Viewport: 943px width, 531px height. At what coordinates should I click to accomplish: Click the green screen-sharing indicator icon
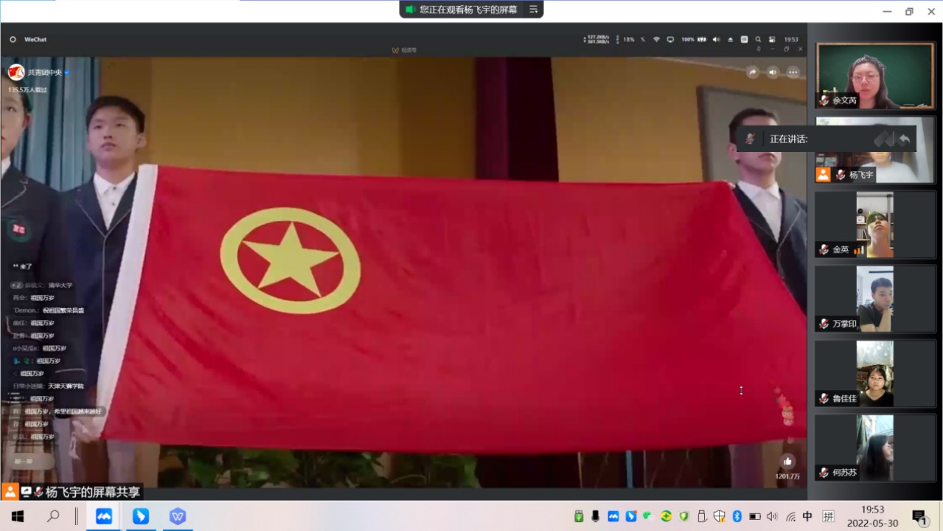pos(411,10)
